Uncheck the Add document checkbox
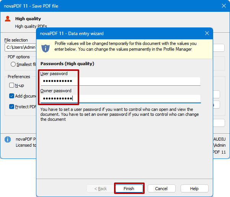The image size is (230, 197). pos(12,96)
